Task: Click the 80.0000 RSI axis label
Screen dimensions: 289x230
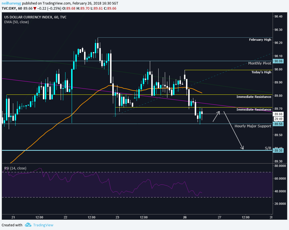Action: 280,166
